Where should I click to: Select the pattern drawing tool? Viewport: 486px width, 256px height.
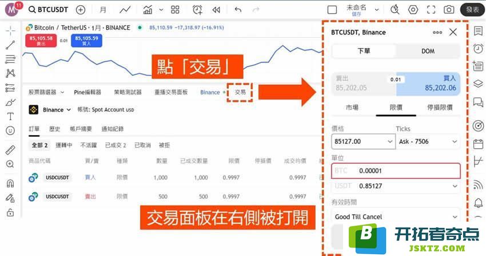[10, 73]
